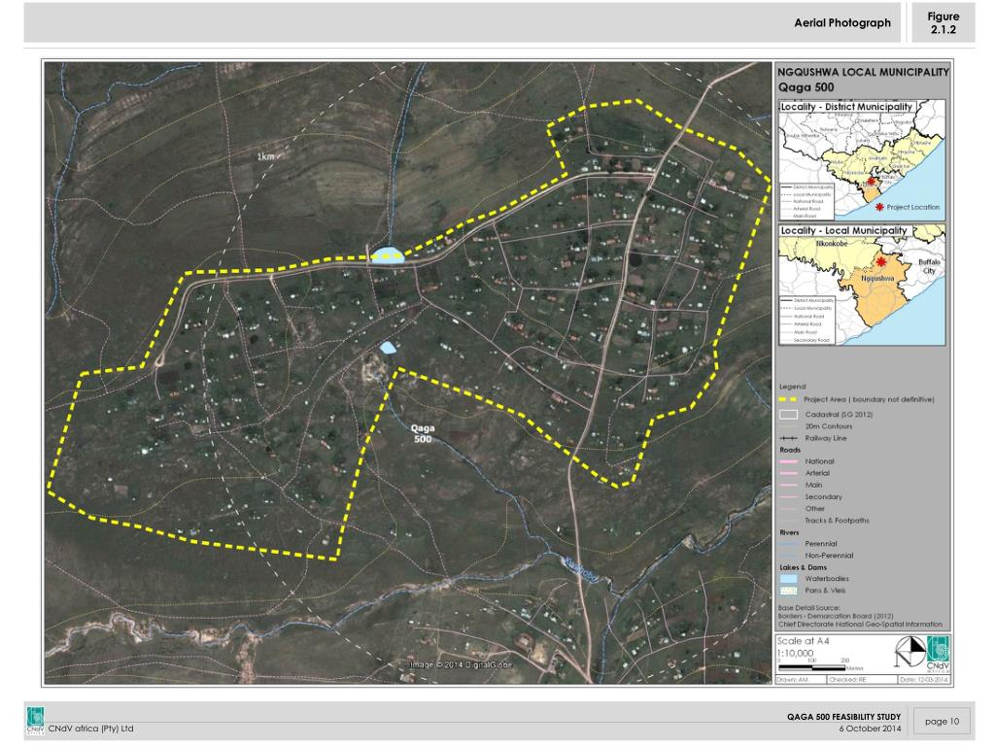Click the 'Lakes & Dams' legend subheading
The width and height of the screenshot is (995, 746).
(803, 567)
